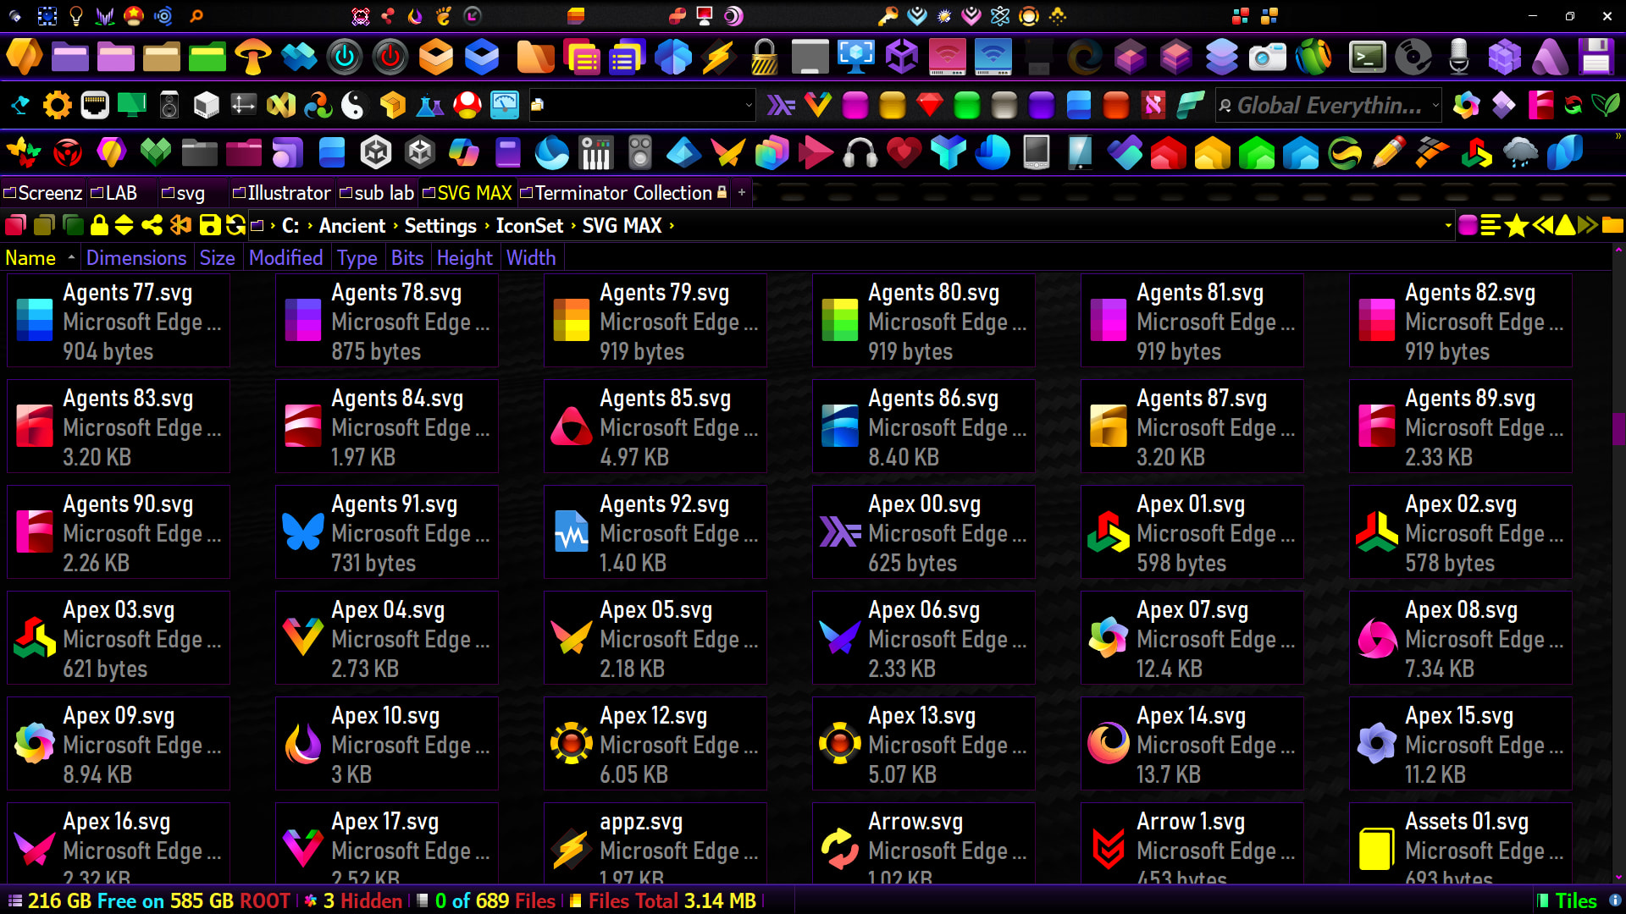This screenshot has height=914, width=1626.
Task: Sort files by Dimensions column
Action: 136,258
